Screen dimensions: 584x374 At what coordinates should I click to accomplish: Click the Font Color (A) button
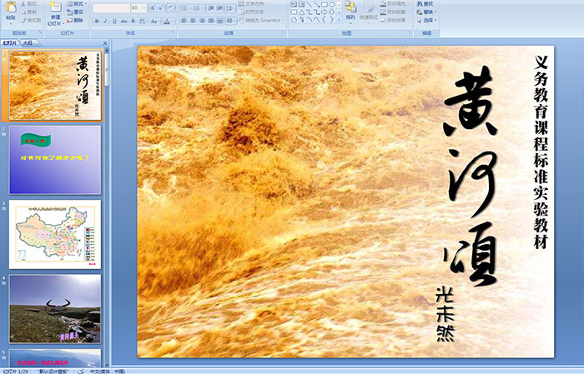click(167, 21)
